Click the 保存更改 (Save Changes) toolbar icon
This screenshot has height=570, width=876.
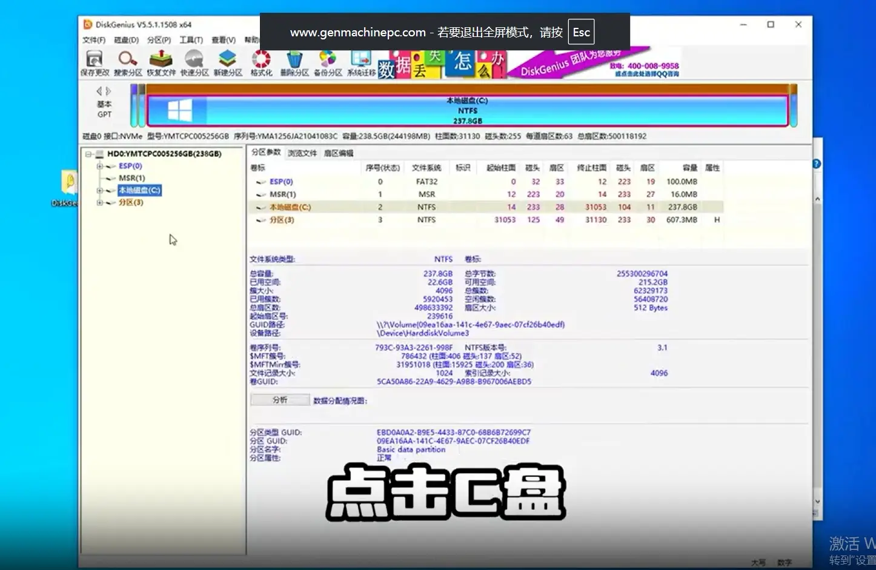click(95, 63)
